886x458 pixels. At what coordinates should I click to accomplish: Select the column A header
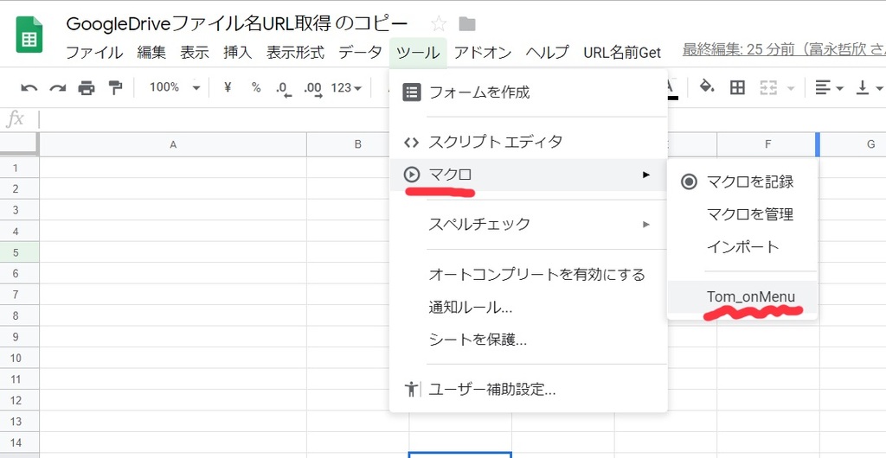pyautogui.click(x=173, y=144)
